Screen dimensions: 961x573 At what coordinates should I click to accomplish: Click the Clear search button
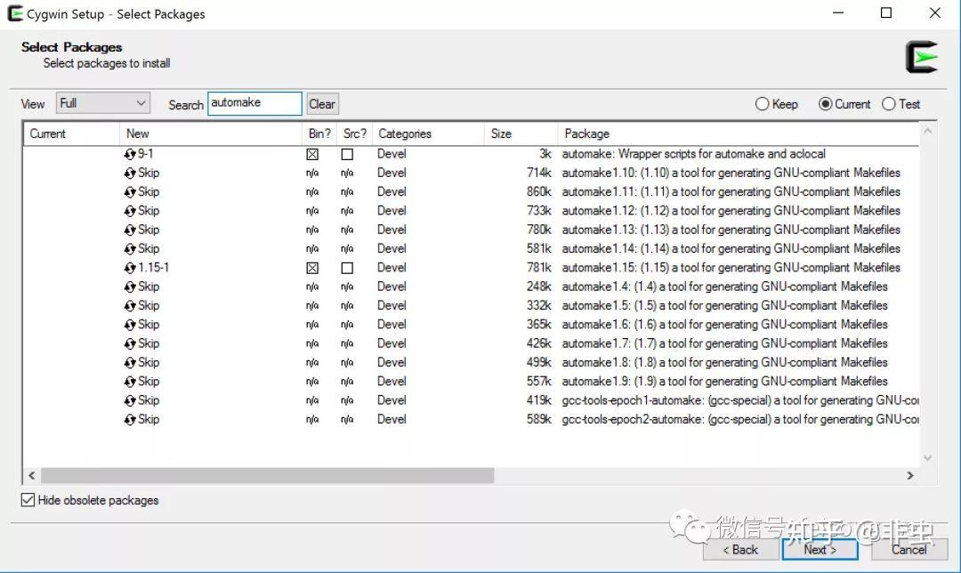322,104
